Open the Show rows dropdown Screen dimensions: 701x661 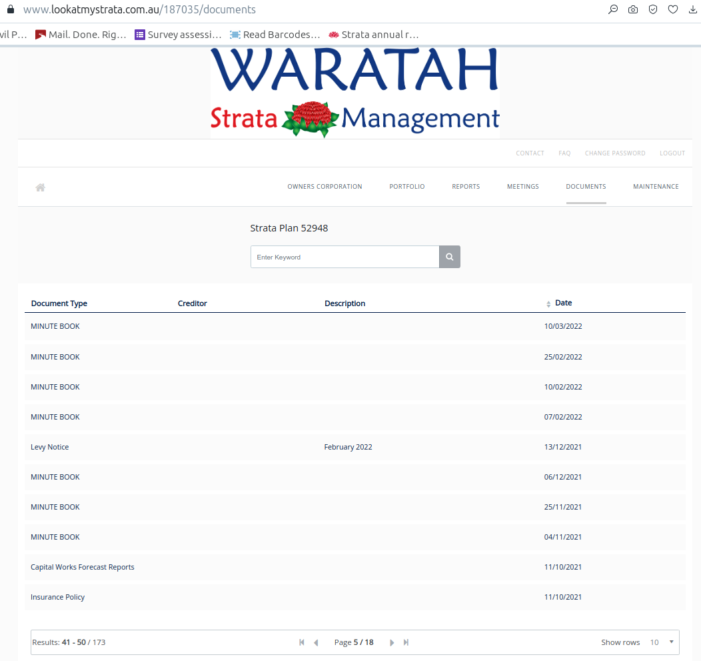click(x=662, y=642)
